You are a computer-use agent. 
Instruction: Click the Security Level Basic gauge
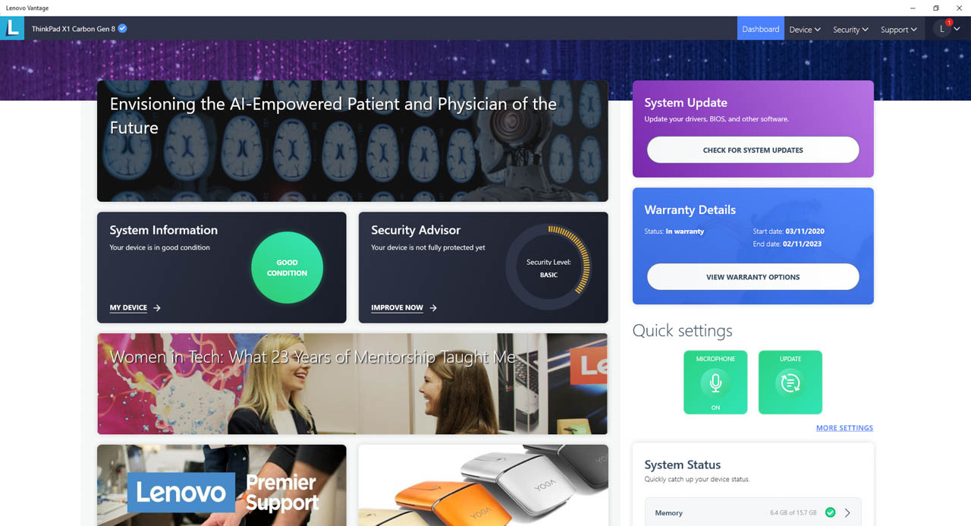pyautogui.click(x=548, y=268)
